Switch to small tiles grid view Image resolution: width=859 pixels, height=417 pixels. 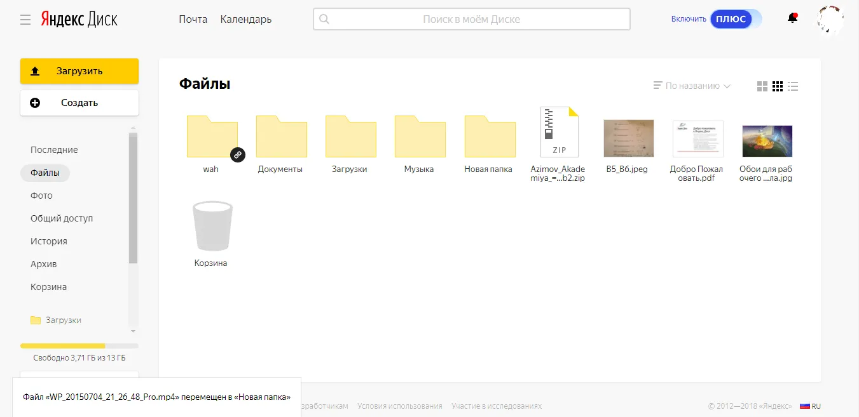coord(778,86)
